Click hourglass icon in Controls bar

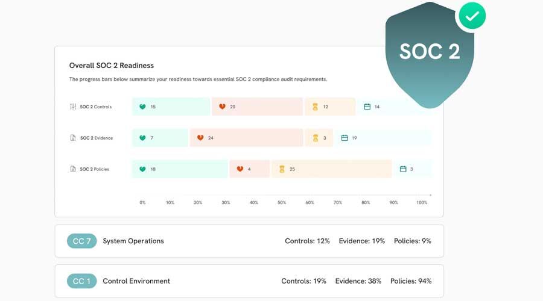coord(315,107)
